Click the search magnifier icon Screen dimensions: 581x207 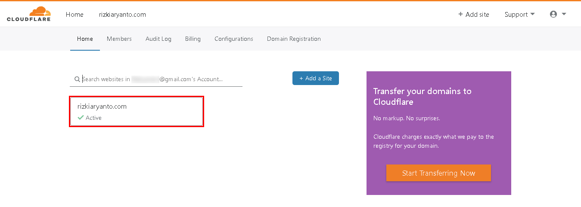coord(77,79)
